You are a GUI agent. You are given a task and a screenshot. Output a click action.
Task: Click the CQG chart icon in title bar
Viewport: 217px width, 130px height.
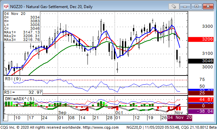[x=6, y=6]
